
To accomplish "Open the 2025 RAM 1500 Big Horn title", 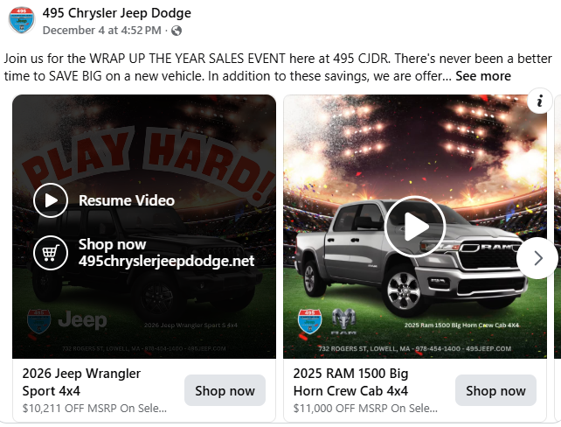I will pos(350,382).
